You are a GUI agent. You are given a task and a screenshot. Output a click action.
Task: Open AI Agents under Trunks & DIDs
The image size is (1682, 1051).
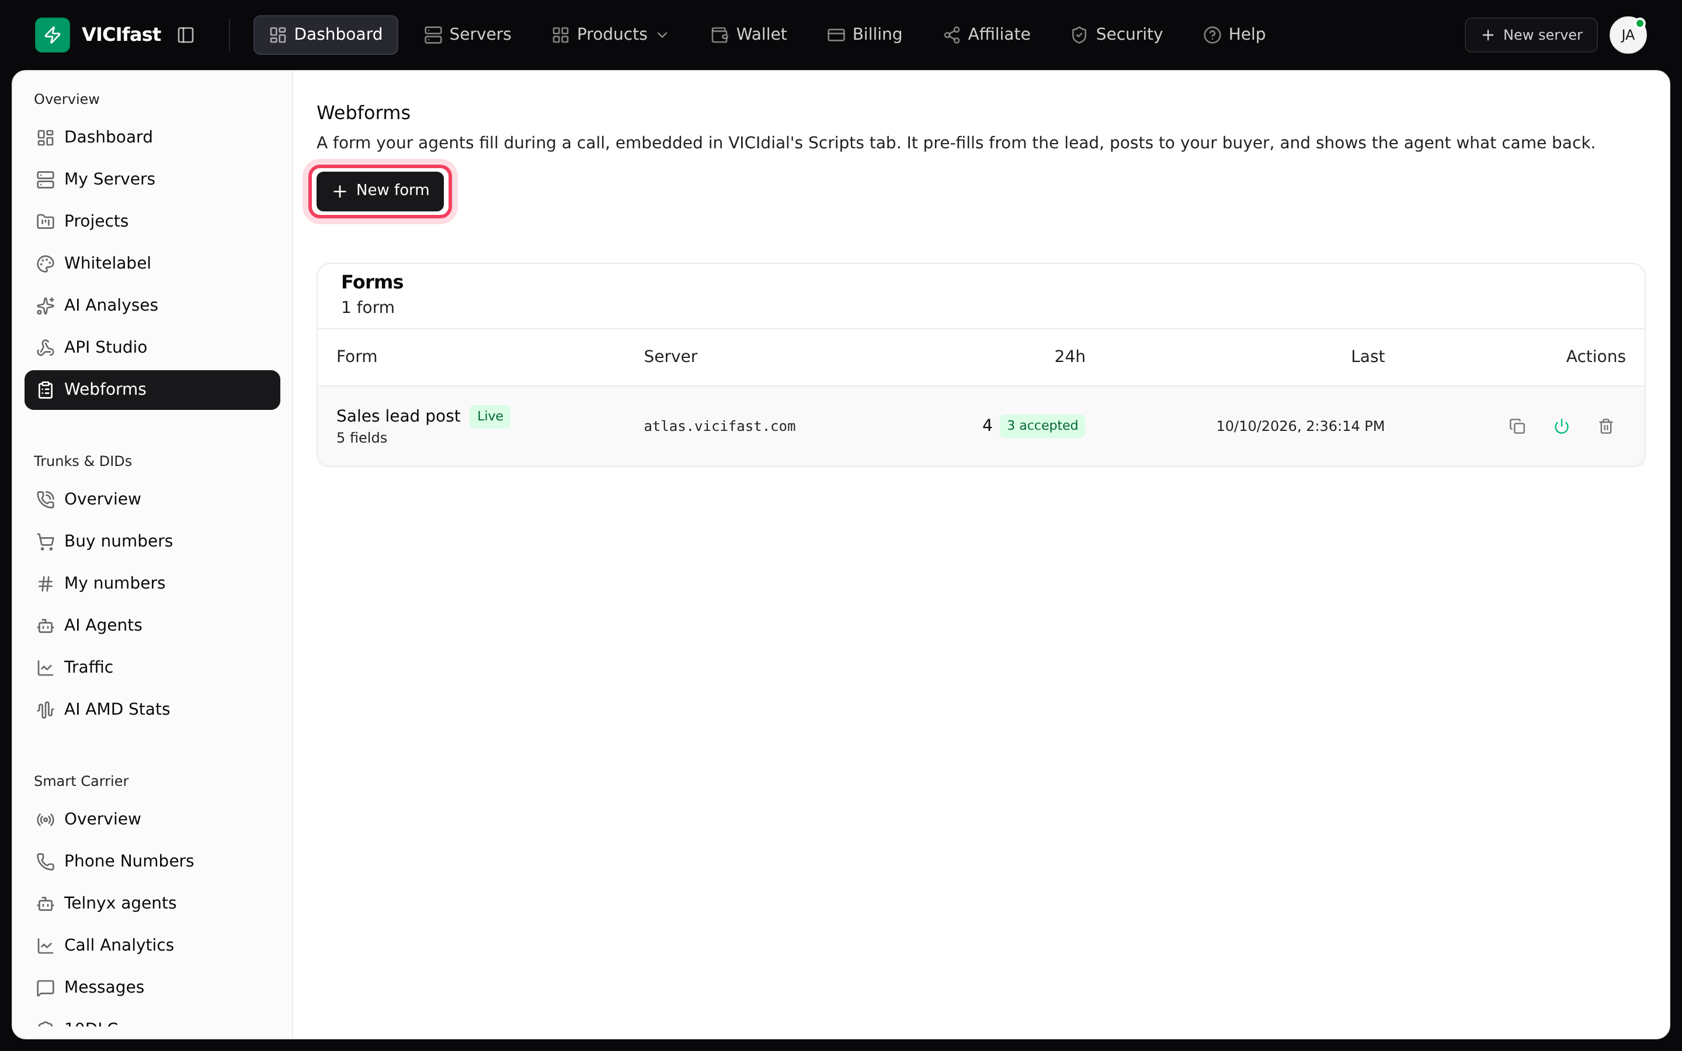point(152,625)
